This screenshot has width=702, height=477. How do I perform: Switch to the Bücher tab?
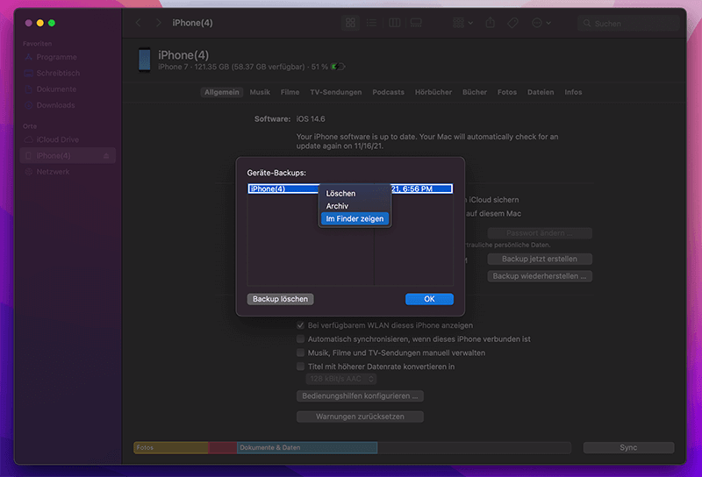pyautogui.click(x=475, y=92)
